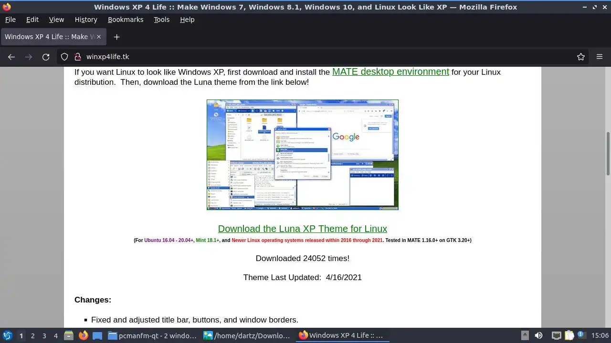Open the Tools menu
611x343 pixels.
[x=161, y=20]
